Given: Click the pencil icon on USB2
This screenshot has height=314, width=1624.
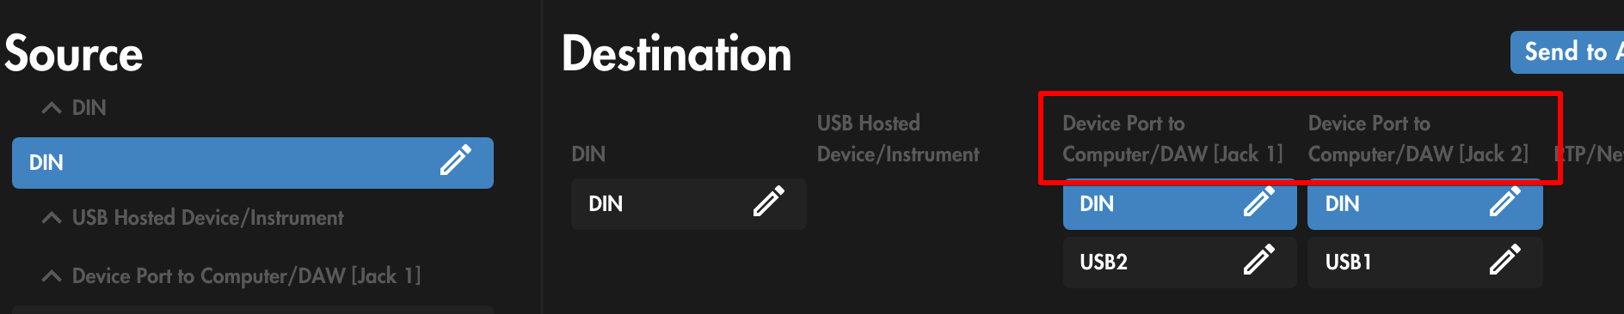Looking at the screenshot, I should point(1259,260).
